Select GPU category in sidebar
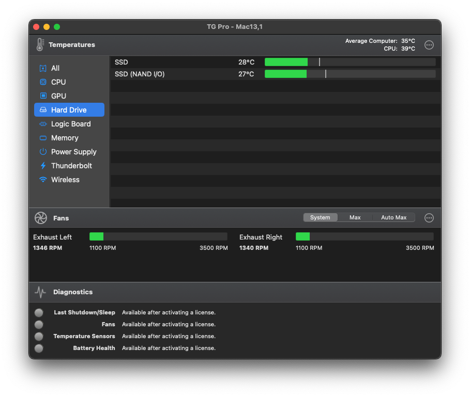Screen dimensions: 470x397 point(69,96)
